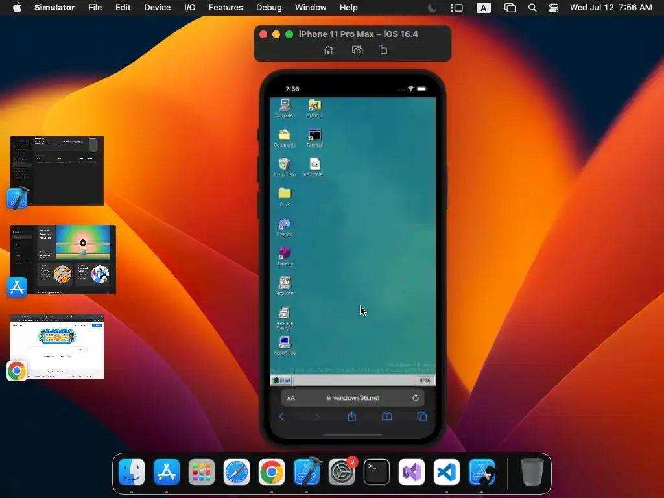Viewport: 664px width, 498px height.
Task: Open the Docs folder icon
Action: 285,197
